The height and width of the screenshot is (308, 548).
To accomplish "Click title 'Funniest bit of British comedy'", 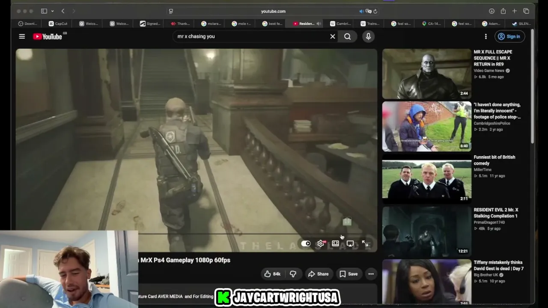I will tap(494, 160).
